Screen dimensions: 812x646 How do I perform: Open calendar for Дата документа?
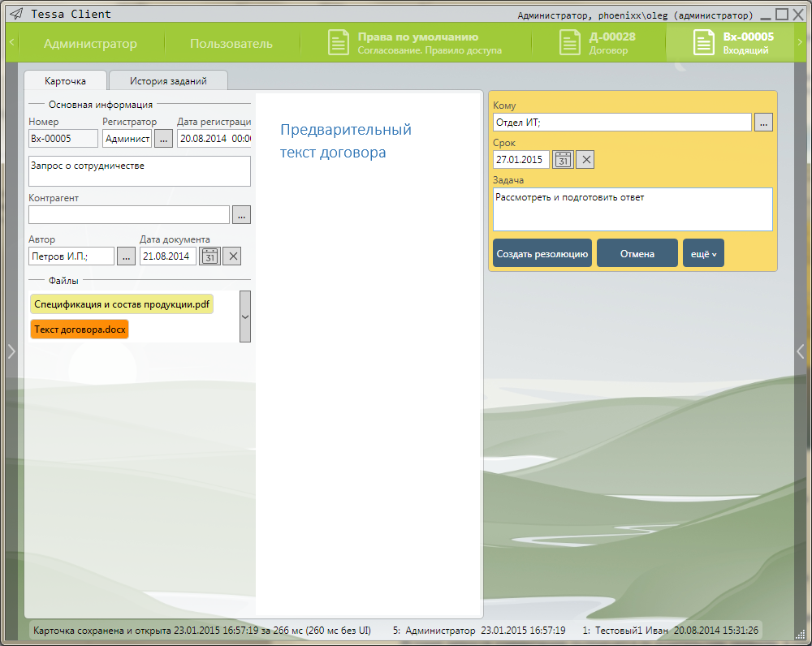pyautogui.click(x=209, y=256)
